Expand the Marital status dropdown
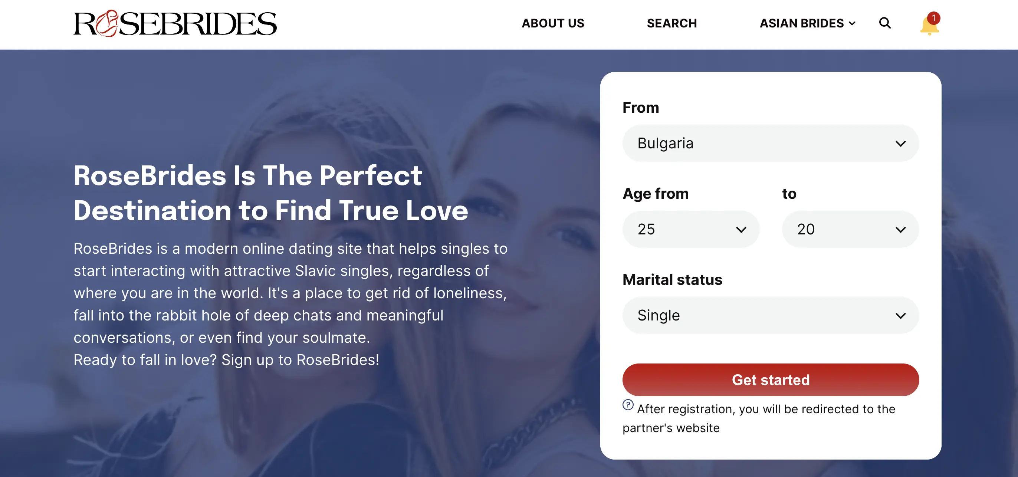 (770, 315)
